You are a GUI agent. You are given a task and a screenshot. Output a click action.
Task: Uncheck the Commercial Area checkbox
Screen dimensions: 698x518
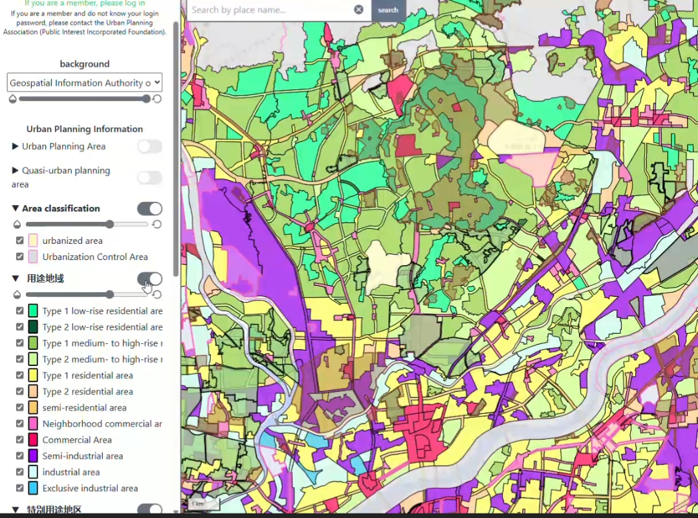(20, 440)
